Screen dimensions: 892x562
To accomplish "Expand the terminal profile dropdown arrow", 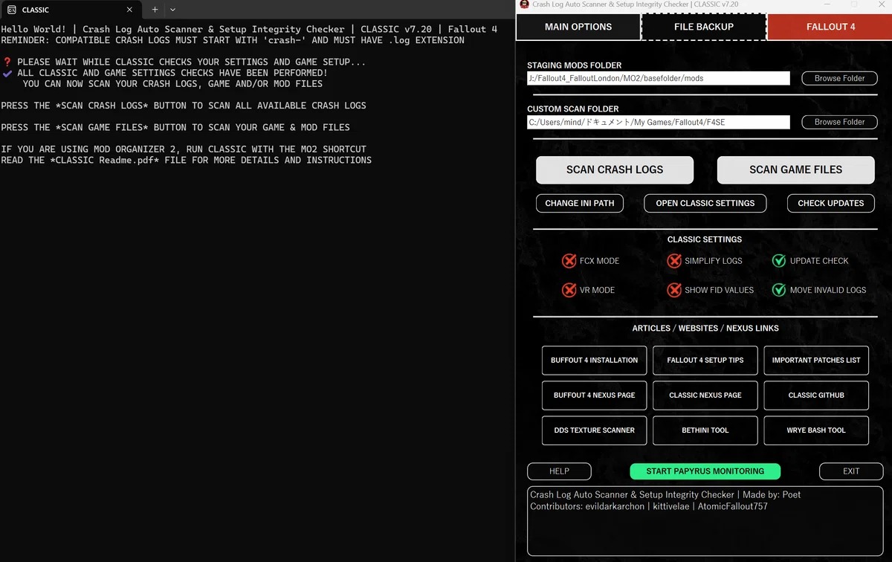I will [x=172, y=10].
